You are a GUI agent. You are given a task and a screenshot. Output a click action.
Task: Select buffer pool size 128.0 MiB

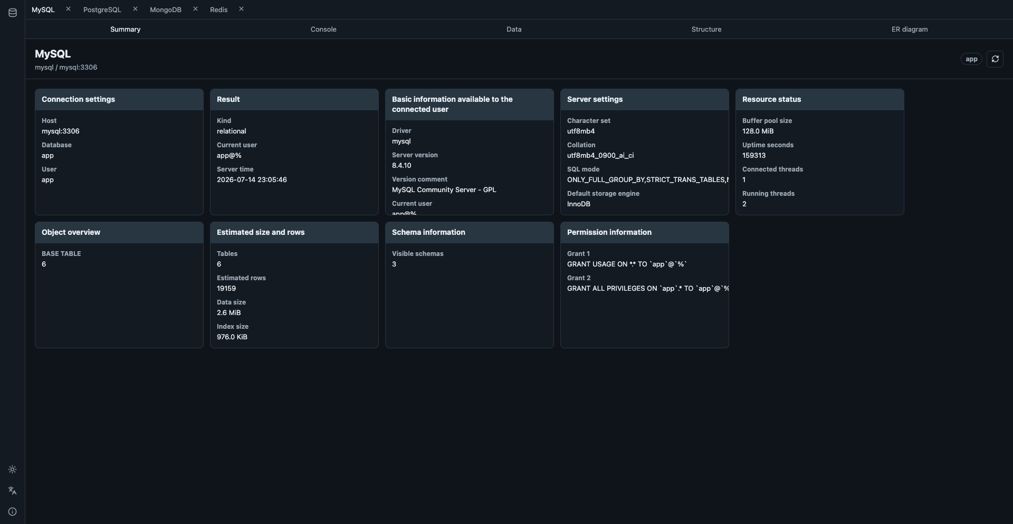[x=758, y=131]
